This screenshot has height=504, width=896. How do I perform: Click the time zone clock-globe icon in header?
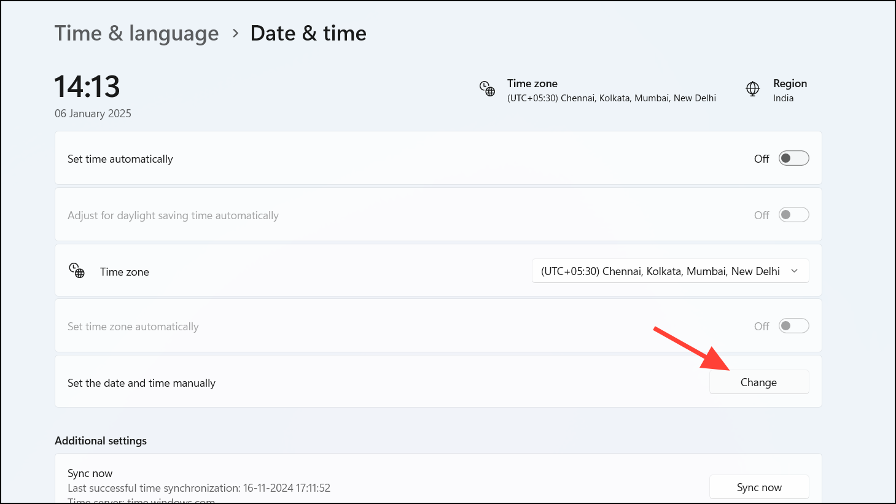click(x=487, y=89)
